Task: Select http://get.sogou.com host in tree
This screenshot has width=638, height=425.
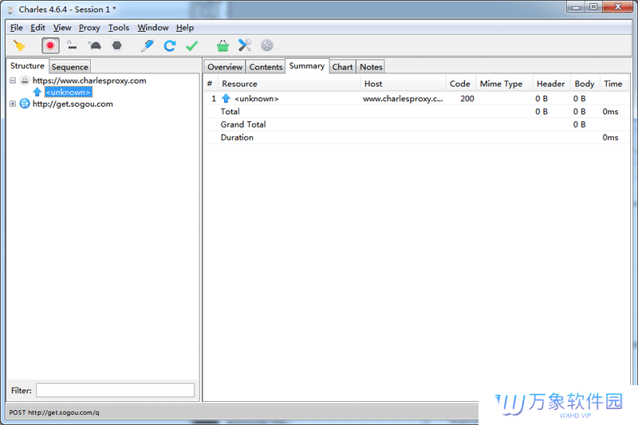Action: point(73,104)
